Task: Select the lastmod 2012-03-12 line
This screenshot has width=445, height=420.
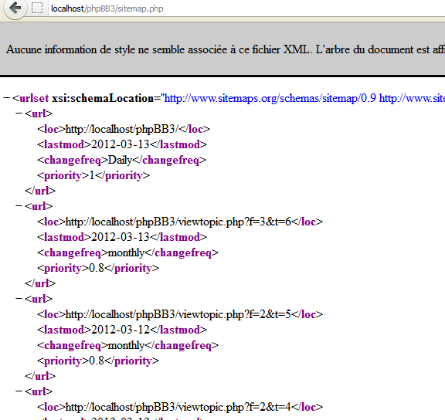Action: coord(122,330)
